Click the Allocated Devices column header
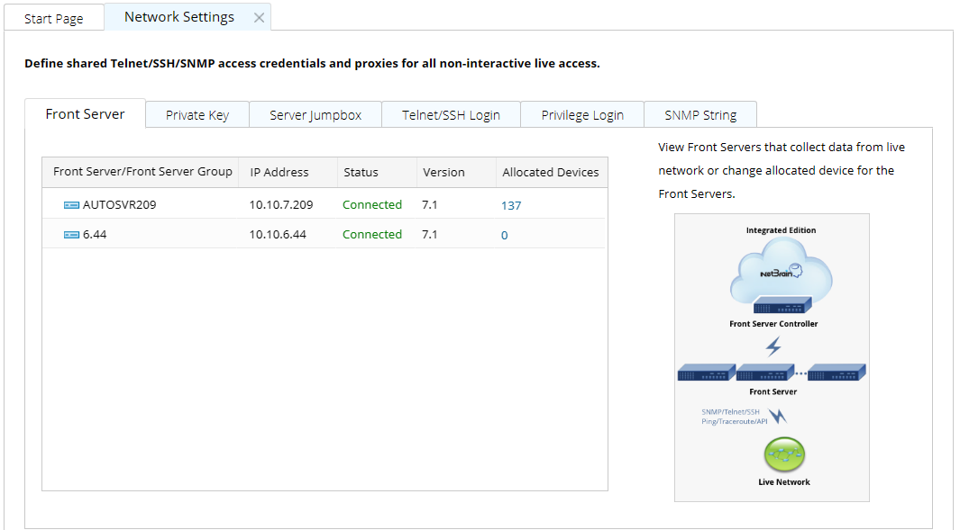The width and height of the screenshot is (960, 530). 550,172
